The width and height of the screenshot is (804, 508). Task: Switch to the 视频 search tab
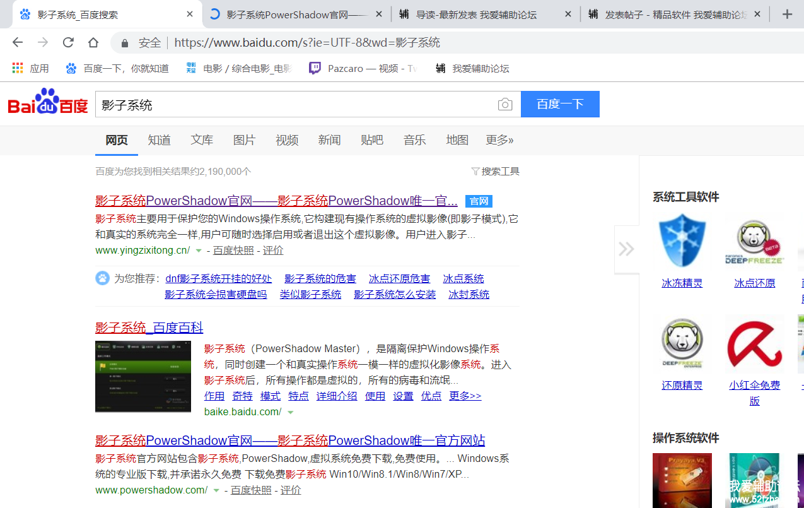pos(287,140)
